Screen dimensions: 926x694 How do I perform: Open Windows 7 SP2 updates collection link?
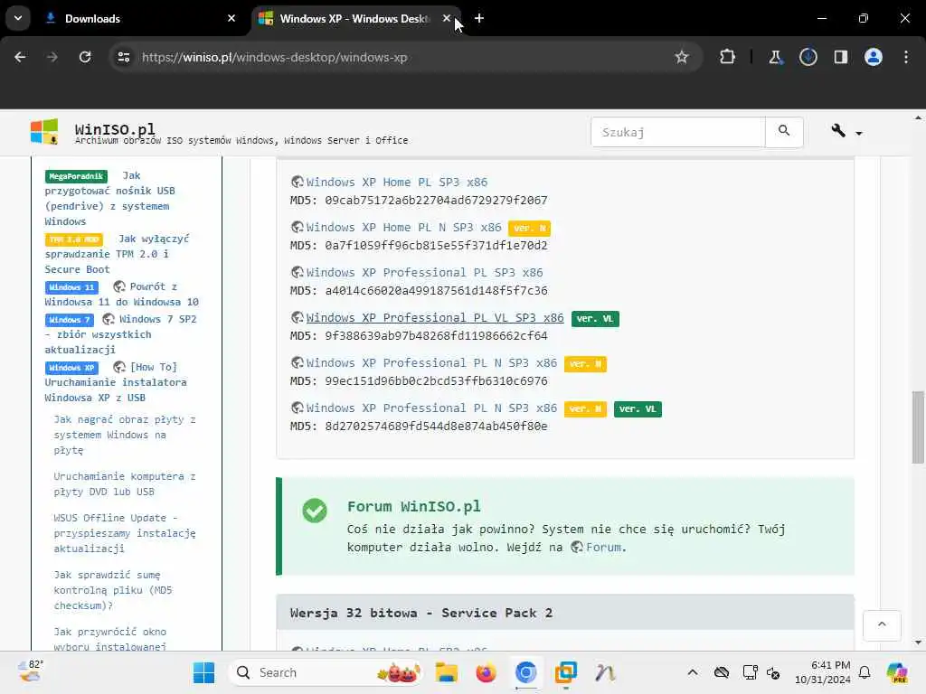point(121,334)
